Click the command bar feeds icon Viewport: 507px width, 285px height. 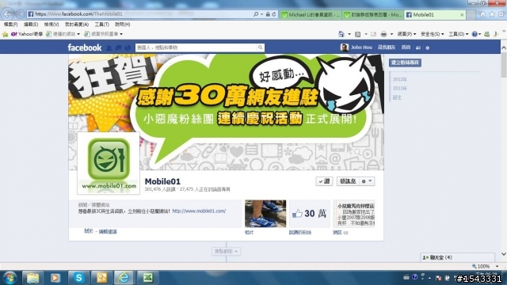point(357,34)
